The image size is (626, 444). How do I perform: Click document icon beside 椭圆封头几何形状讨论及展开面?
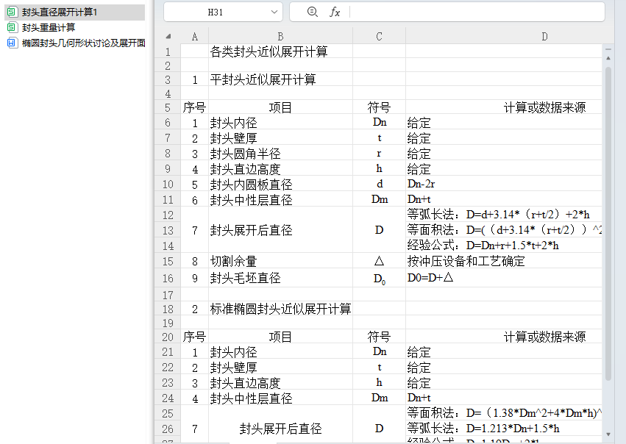[12, 43]
